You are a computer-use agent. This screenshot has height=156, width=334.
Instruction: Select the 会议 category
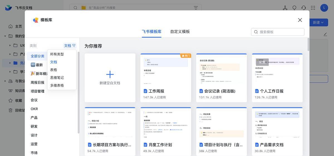coord(34,100)
